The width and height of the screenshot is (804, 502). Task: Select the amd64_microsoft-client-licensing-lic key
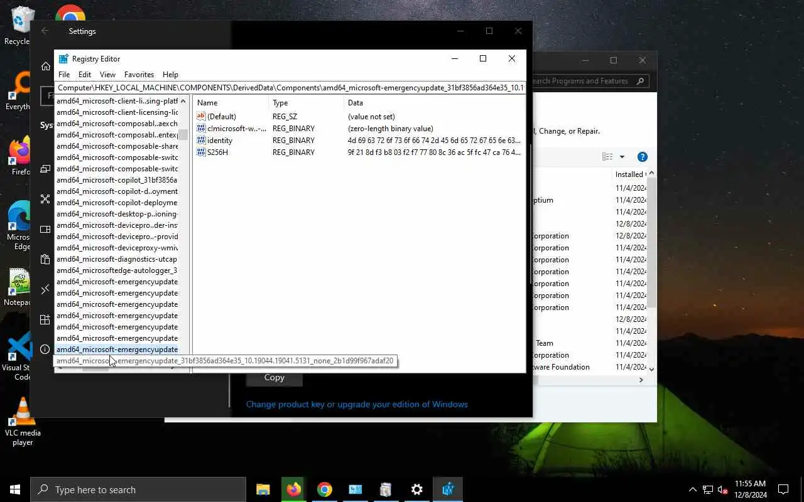pos(117,112)
